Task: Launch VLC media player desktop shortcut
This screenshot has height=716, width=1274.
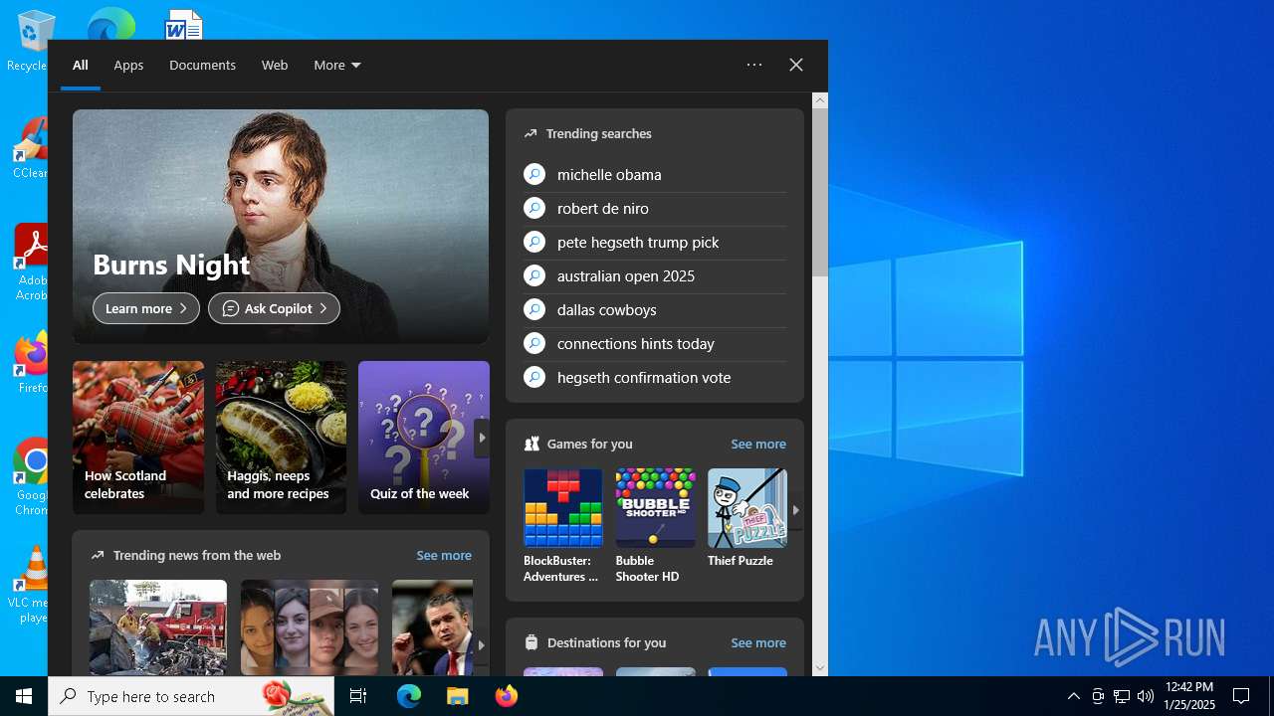Action: pyautogui.click(x=32, y=585)
